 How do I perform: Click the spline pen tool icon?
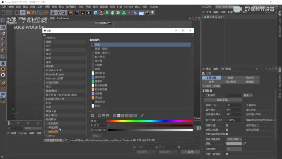(101, 13)
